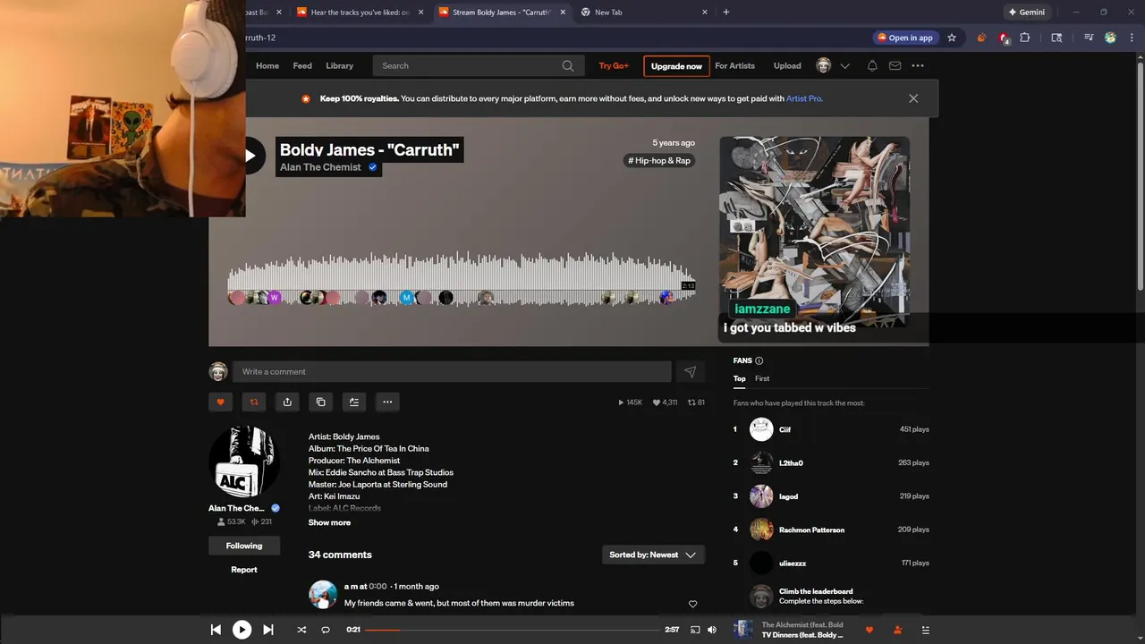The image size is (1145, 644).
Task: Open fan Ciif's profile
Action: point(785,429)
